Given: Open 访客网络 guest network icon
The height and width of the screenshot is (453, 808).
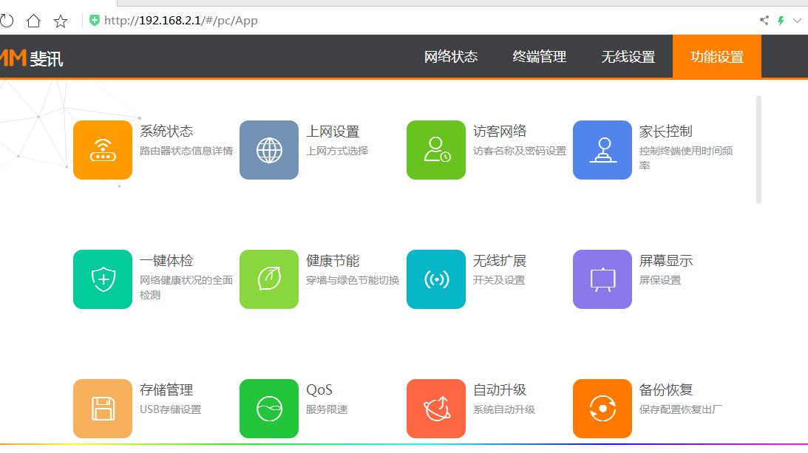Looking at the screenshot, I should pos(435,149).
